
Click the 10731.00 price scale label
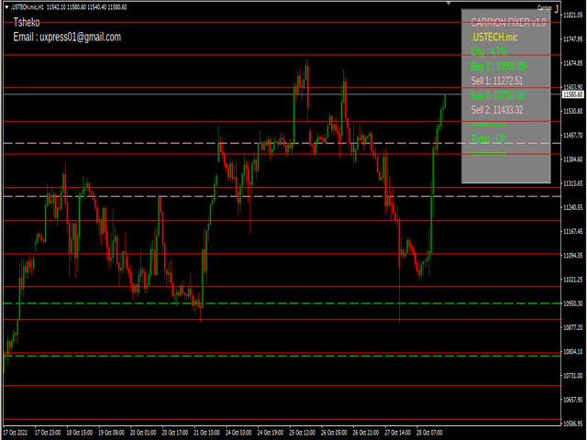(x=573, y=376)
